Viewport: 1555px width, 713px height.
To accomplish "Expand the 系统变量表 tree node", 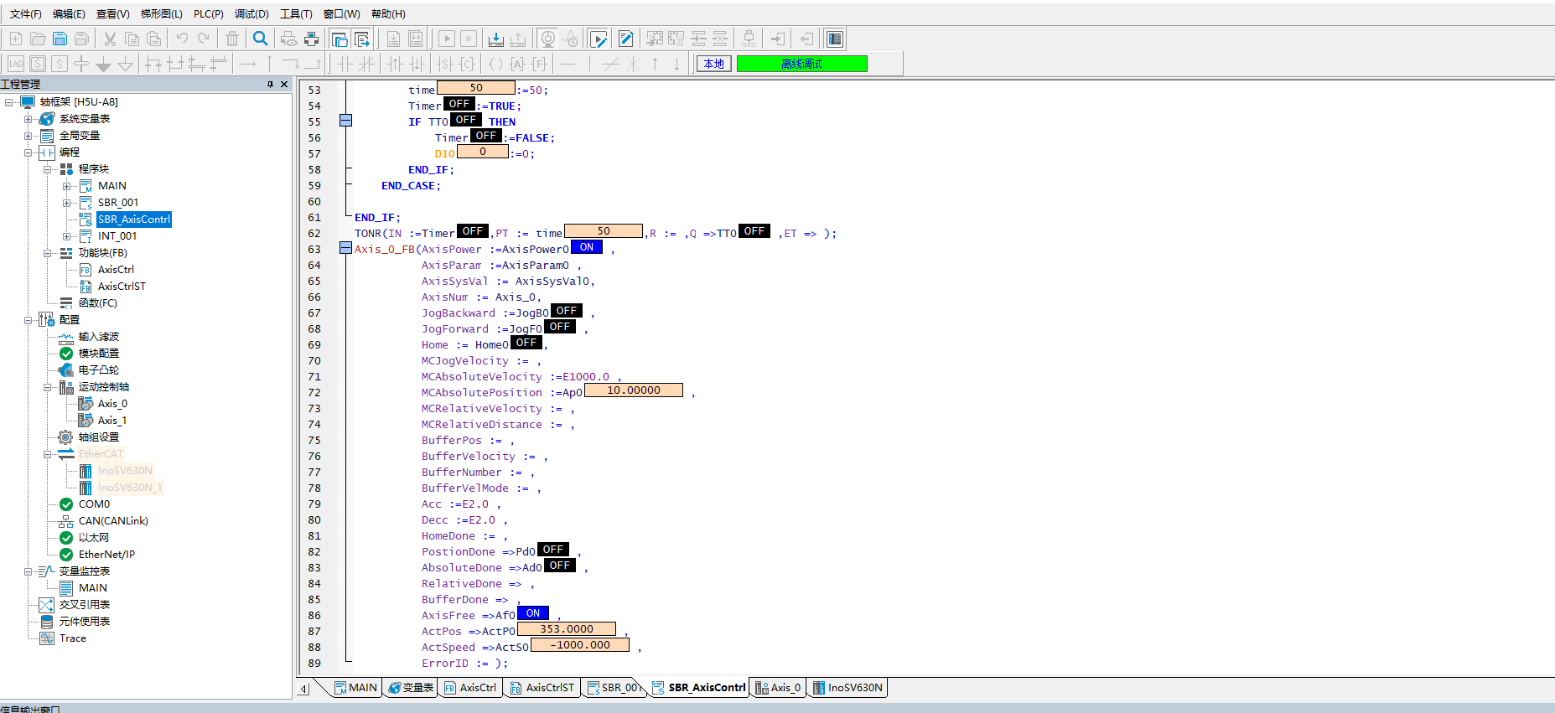I will 29,119.
